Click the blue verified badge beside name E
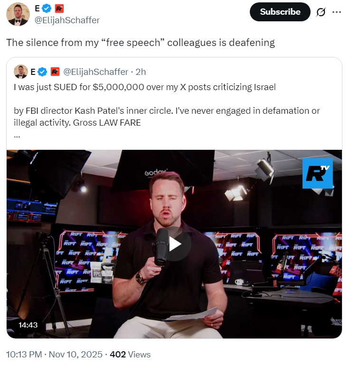The height and width of the screenshot is (365, 350). click(x=47, y=9)
